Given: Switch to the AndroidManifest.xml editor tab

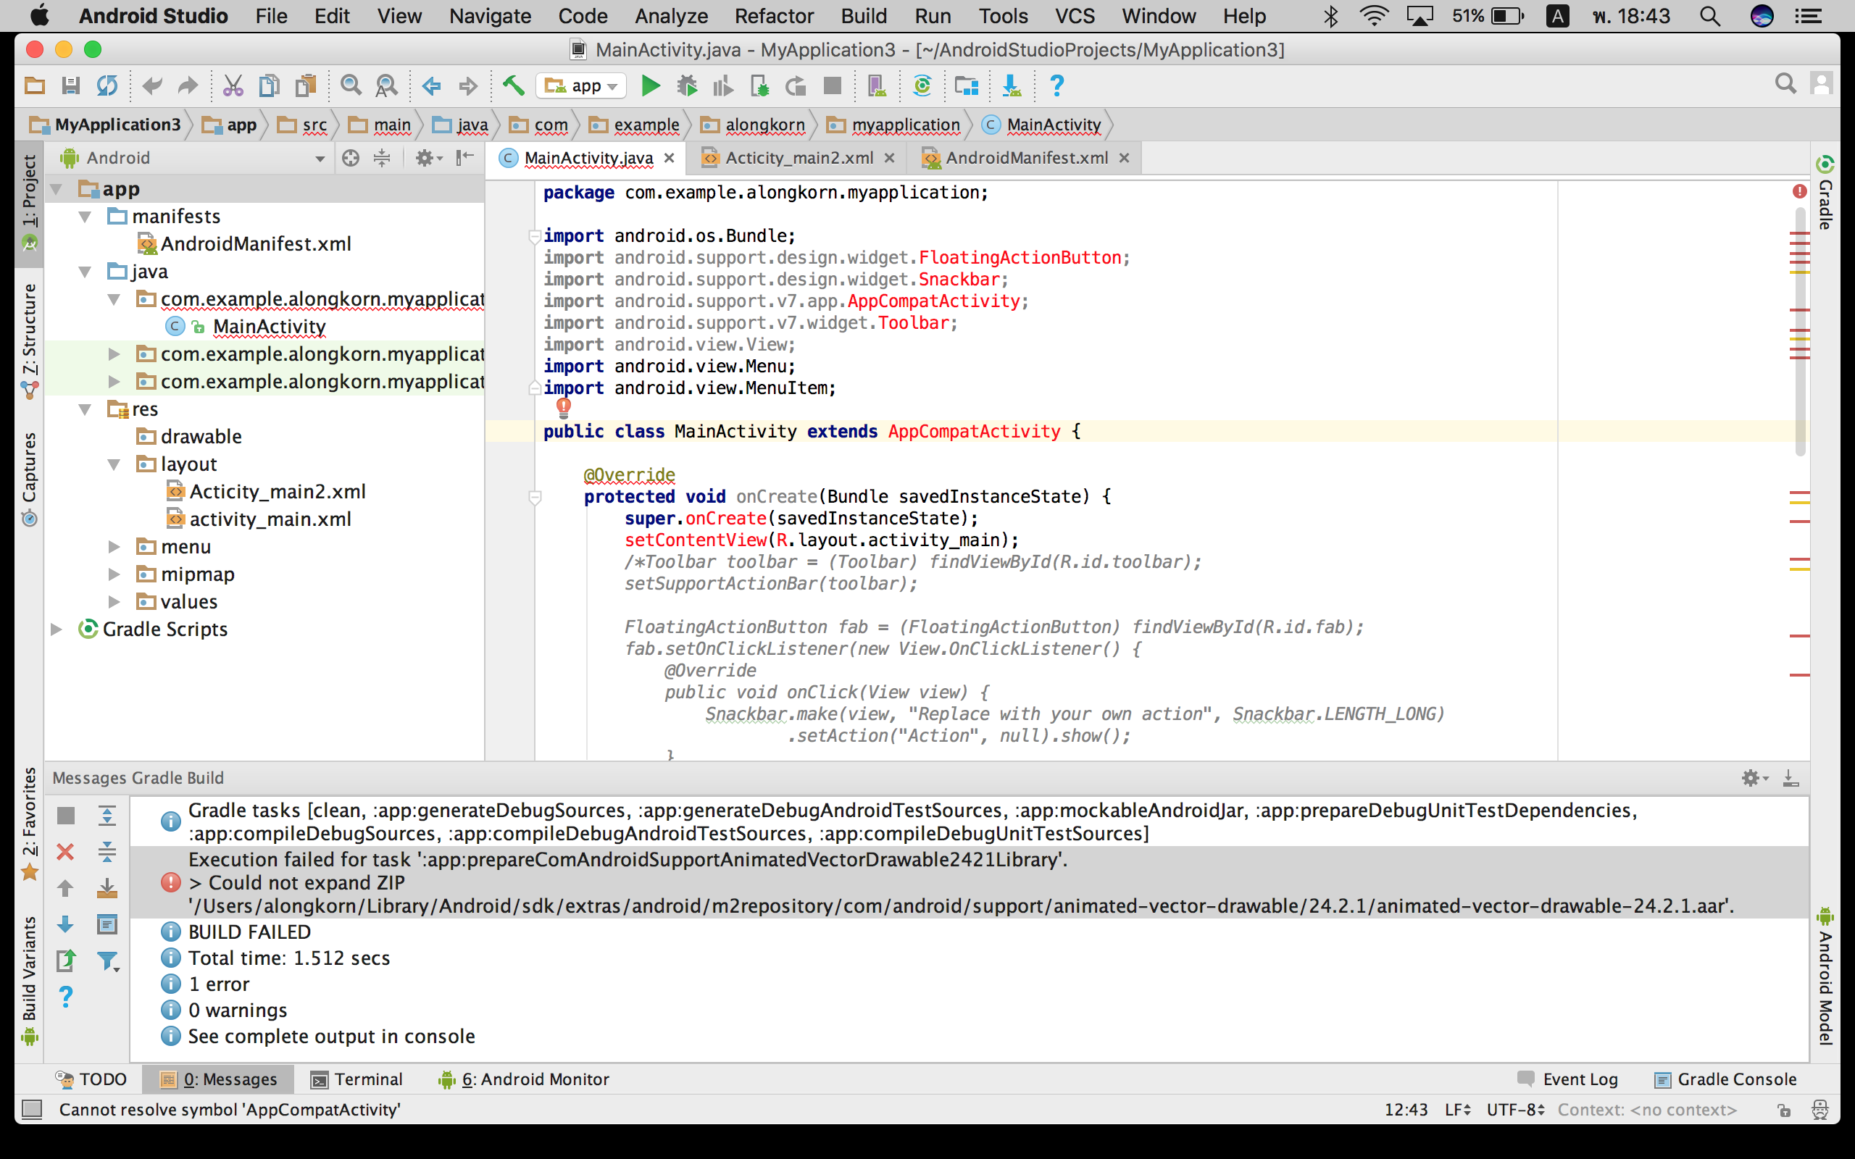Looking at the screenshot, I should [1025, 158].
